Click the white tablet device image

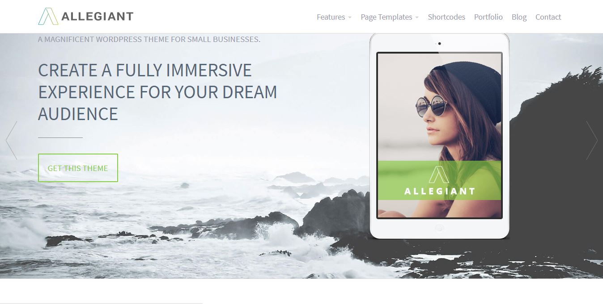[x=439, y=136]
